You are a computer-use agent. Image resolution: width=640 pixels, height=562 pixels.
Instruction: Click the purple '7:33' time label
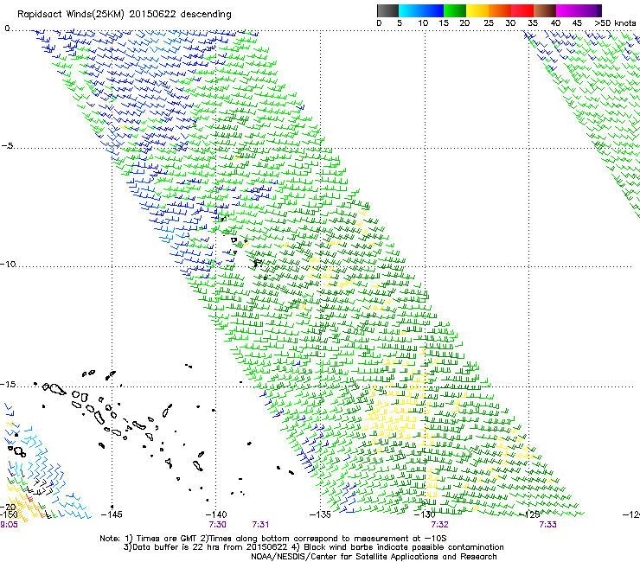click(547, 525)
